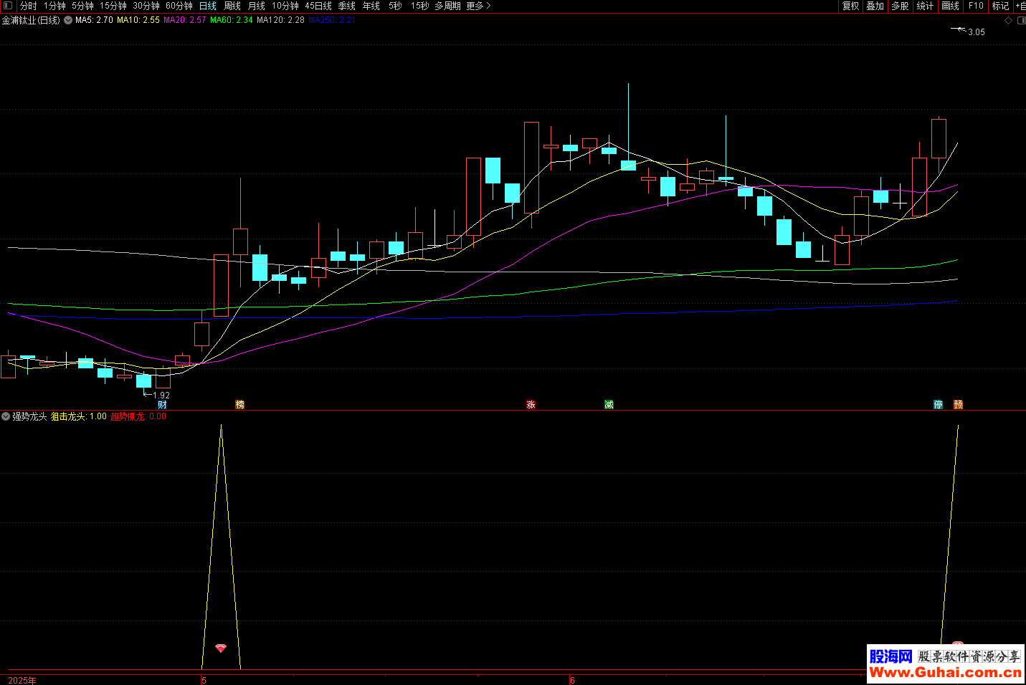
Task: Open the 金浦钛业 main chart indicator dropdown arrow
Action: coord(68,20)
